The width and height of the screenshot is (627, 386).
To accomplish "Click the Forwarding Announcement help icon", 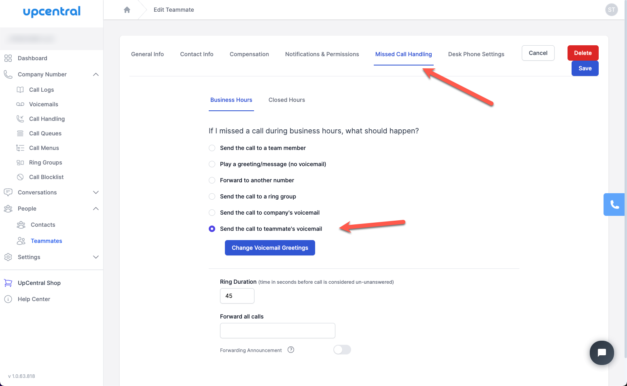I will click(x=291, y=350).
